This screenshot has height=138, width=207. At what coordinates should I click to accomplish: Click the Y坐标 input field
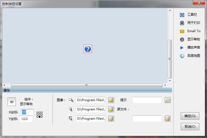[26, 119]
